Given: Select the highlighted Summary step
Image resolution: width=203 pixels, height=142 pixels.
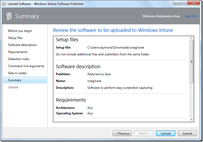Looking at the screenshot, I should tap(25, 80).
